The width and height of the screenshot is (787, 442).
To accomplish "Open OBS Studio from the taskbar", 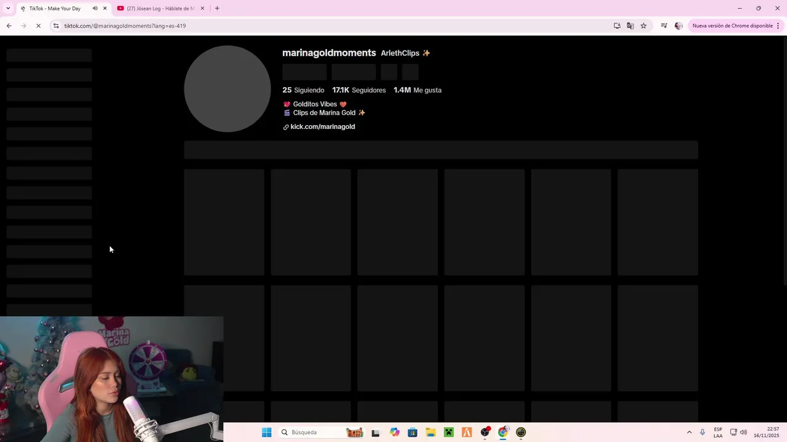I will pos(485,432).
